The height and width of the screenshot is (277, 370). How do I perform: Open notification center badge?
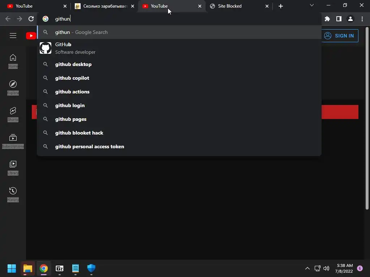click(360, 268)
